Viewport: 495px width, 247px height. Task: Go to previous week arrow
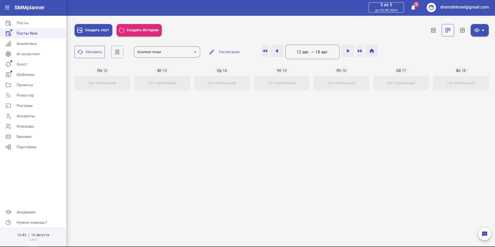click(x=277, y=51)
